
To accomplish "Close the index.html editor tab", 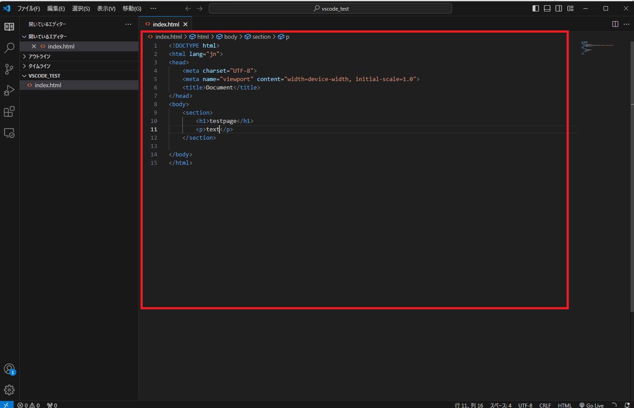I will click(185, 24).
